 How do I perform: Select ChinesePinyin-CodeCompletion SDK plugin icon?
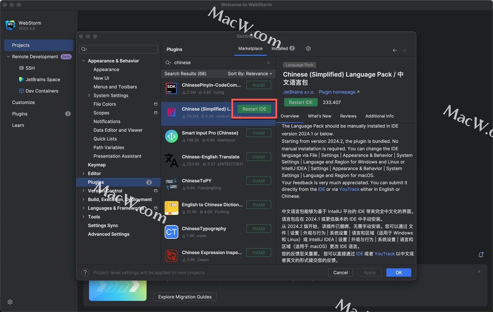pyautogui.click(x=171, y=88)
